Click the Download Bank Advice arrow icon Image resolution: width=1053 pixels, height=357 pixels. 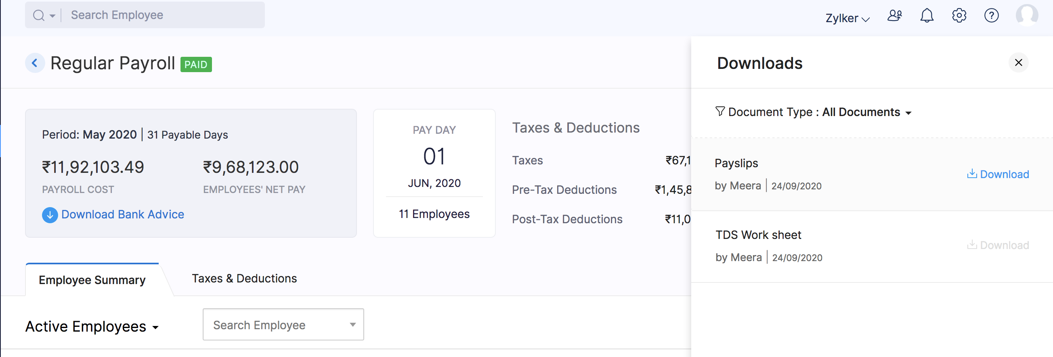tap(50, 215)
